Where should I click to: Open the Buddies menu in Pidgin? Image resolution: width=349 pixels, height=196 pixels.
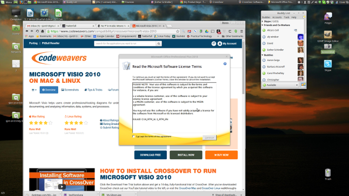[266, 17]
